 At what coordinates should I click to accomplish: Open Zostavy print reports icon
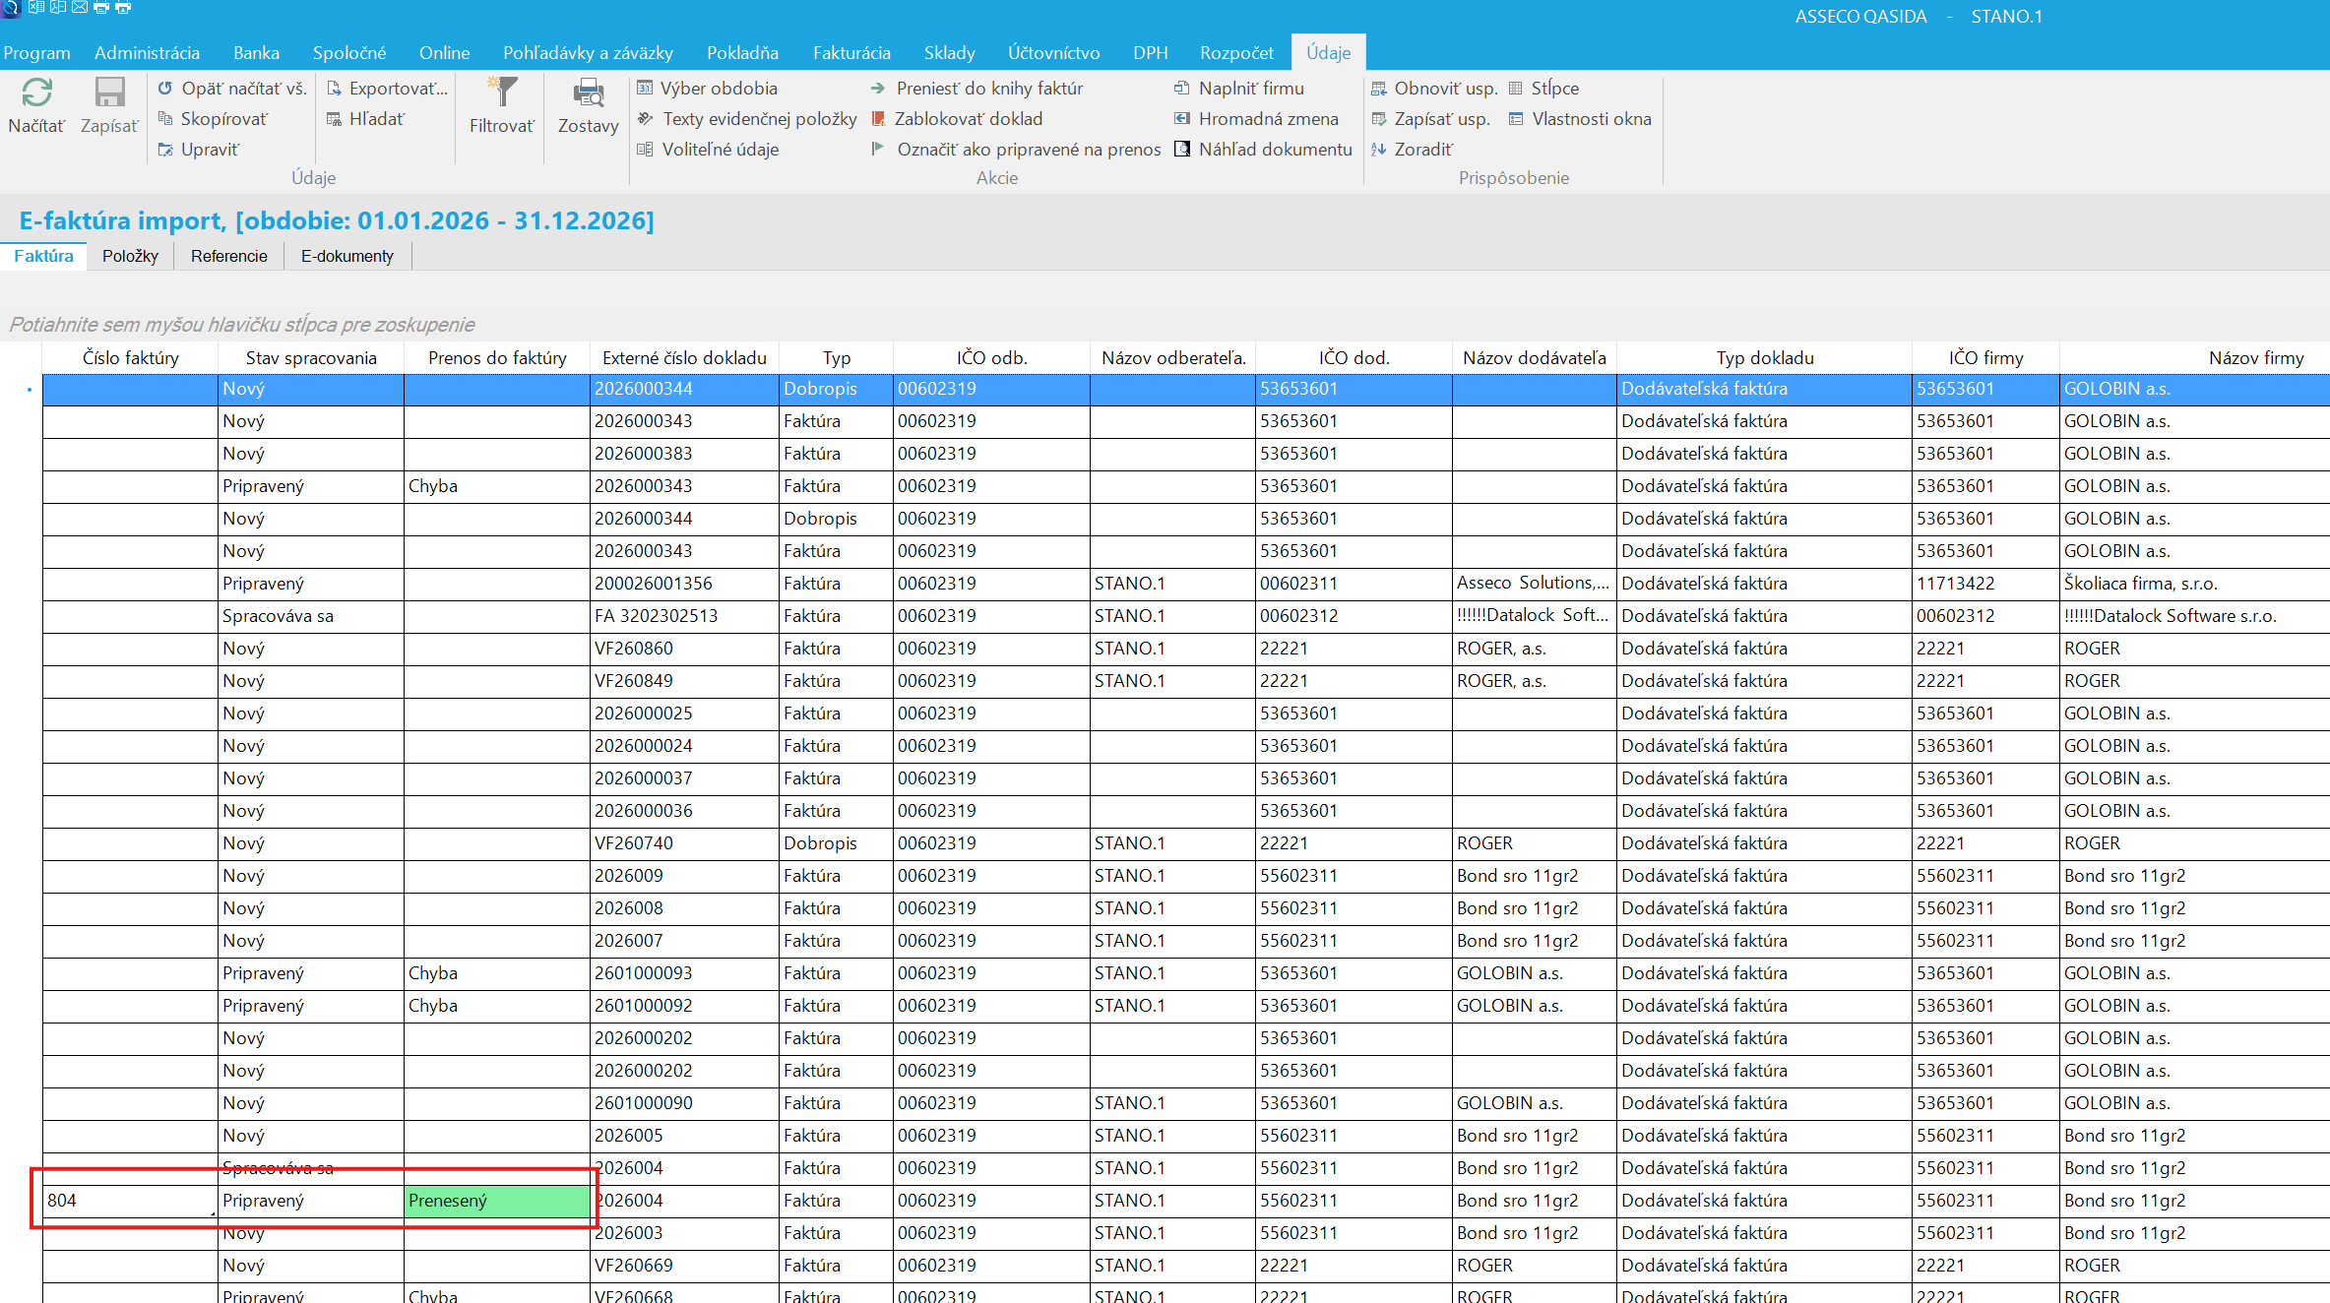[x=589, y=93]
